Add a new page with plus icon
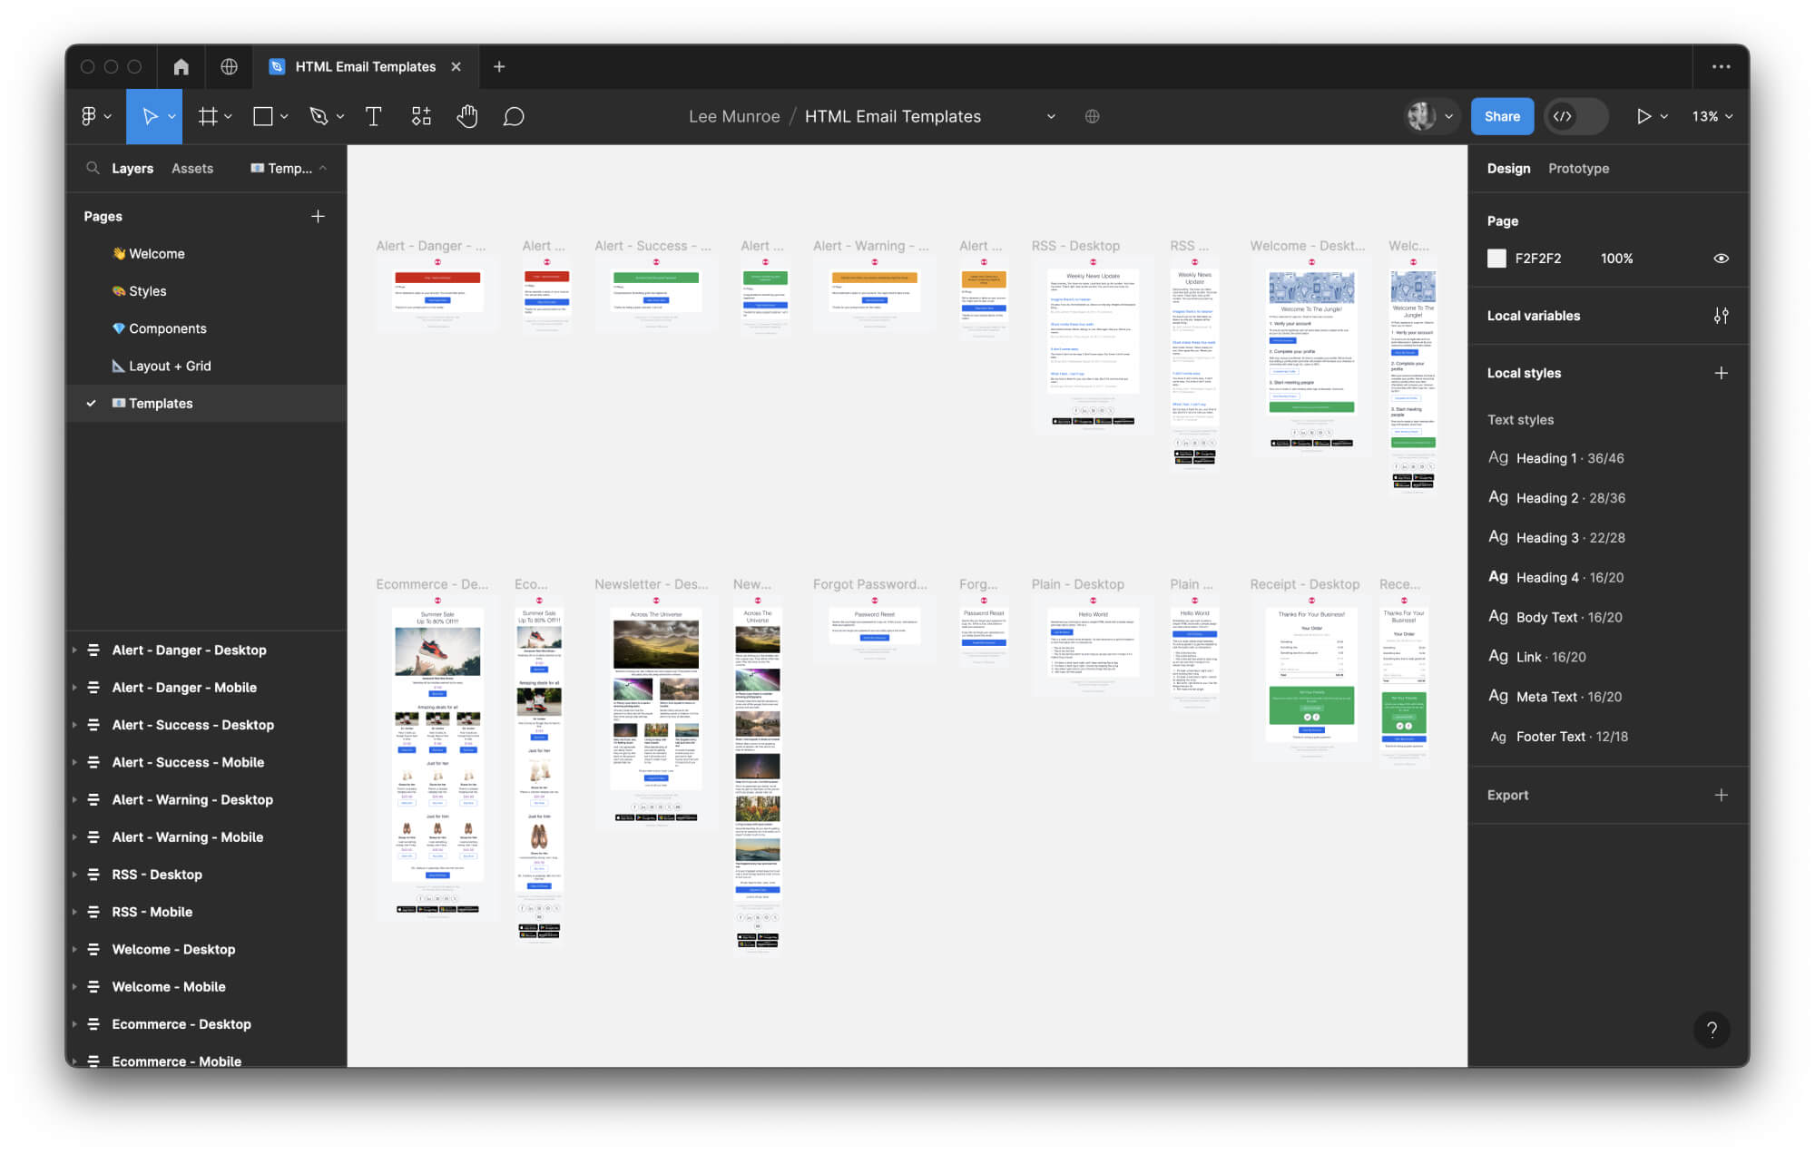Viewport: 1815px width, 1154px height. (x=318, y=216)
